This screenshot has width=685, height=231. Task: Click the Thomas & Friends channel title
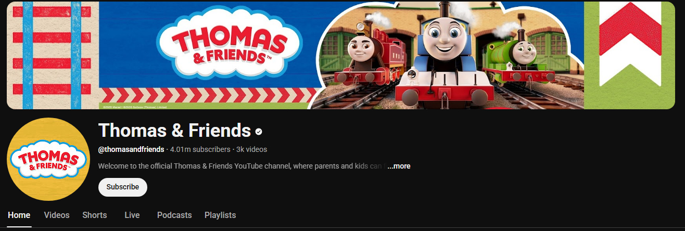175,130
